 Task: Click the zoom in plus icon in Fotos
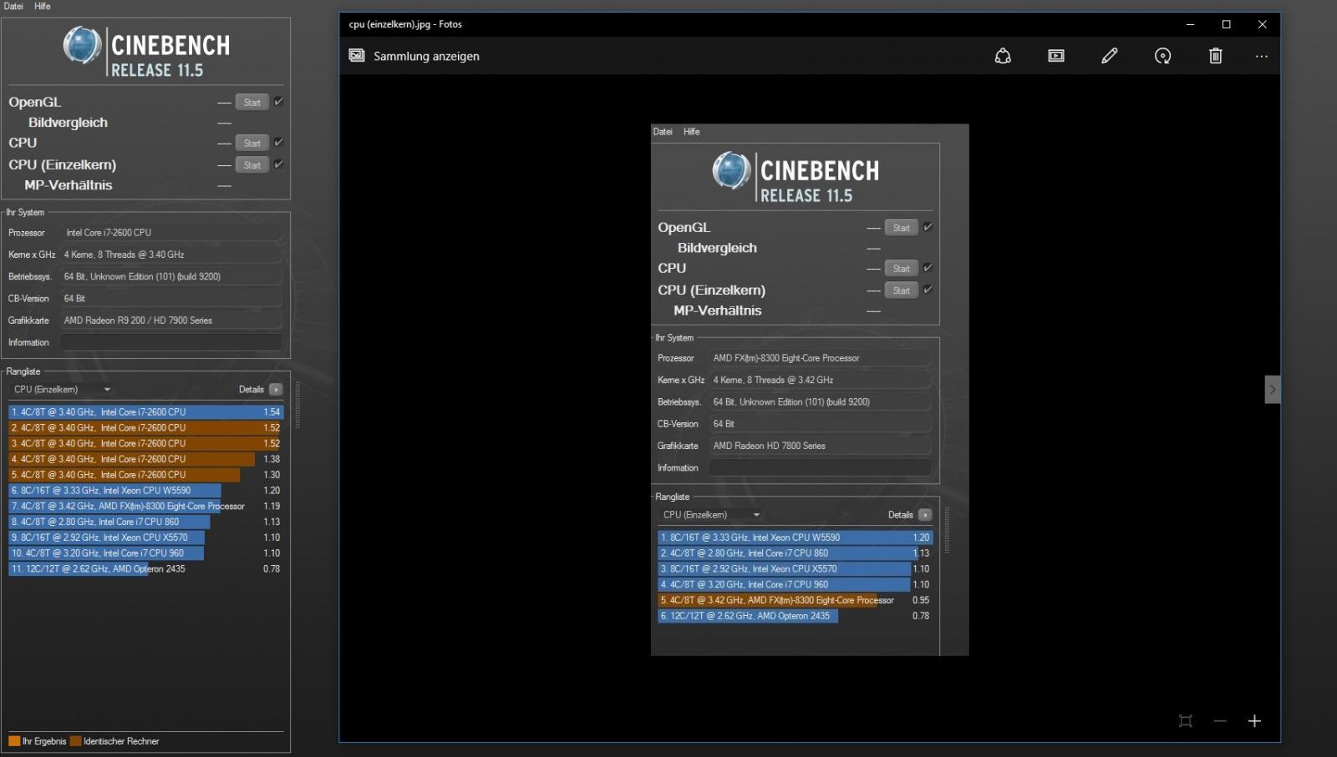(x=1254, y=721)
